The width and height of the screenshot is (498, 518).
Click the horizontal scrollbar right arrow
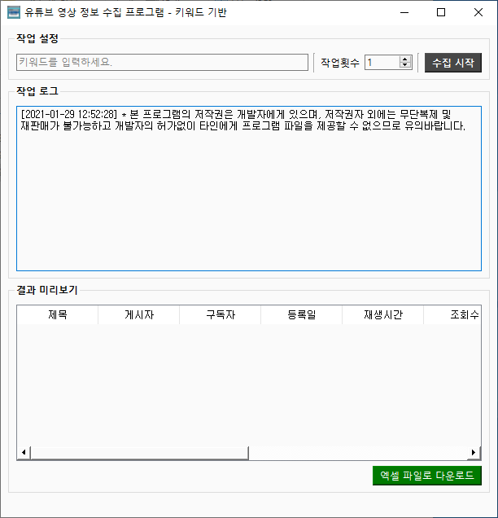point(474,452)
